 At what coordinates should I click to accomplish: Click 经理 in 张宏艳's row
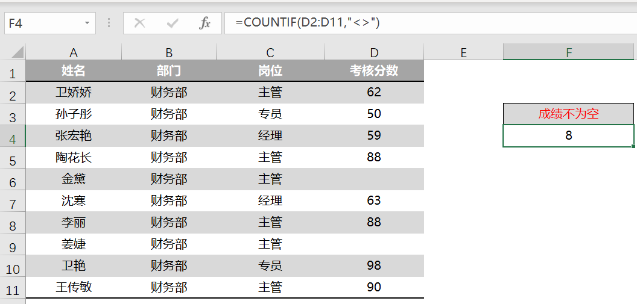point(270,135)
